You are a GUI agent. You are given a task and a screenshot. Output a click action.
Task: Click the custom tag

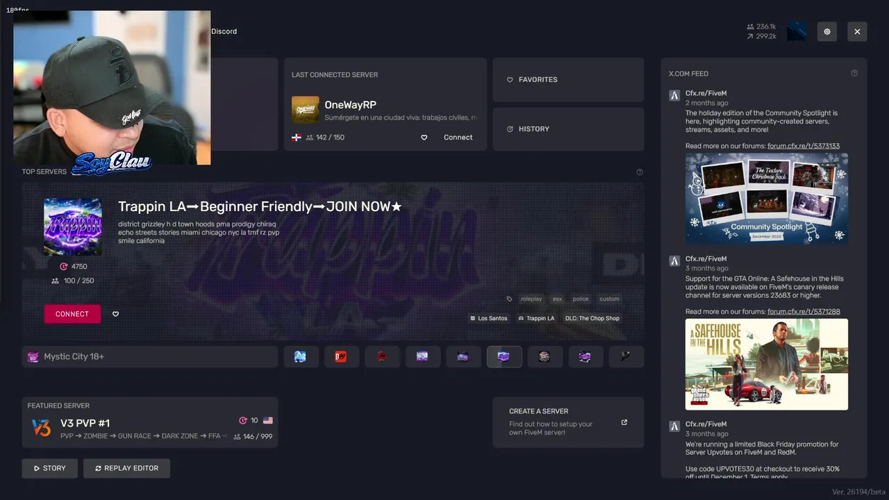[x=609, y=299]
